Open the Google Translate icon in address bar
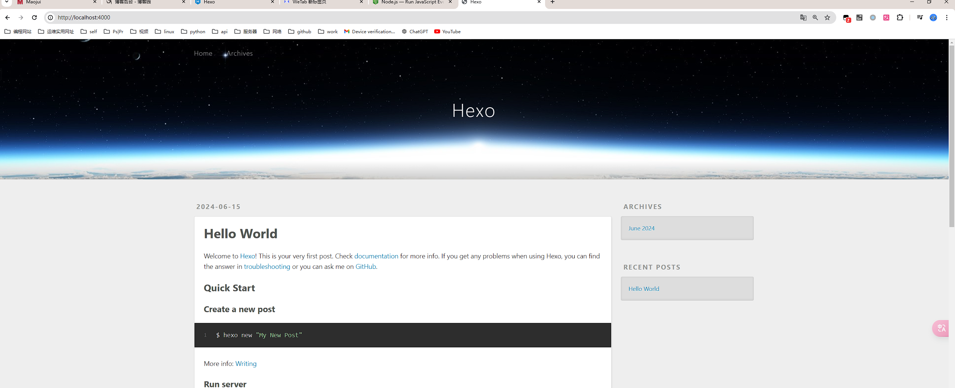Screen dimensions: 955x388 [803, 18]
